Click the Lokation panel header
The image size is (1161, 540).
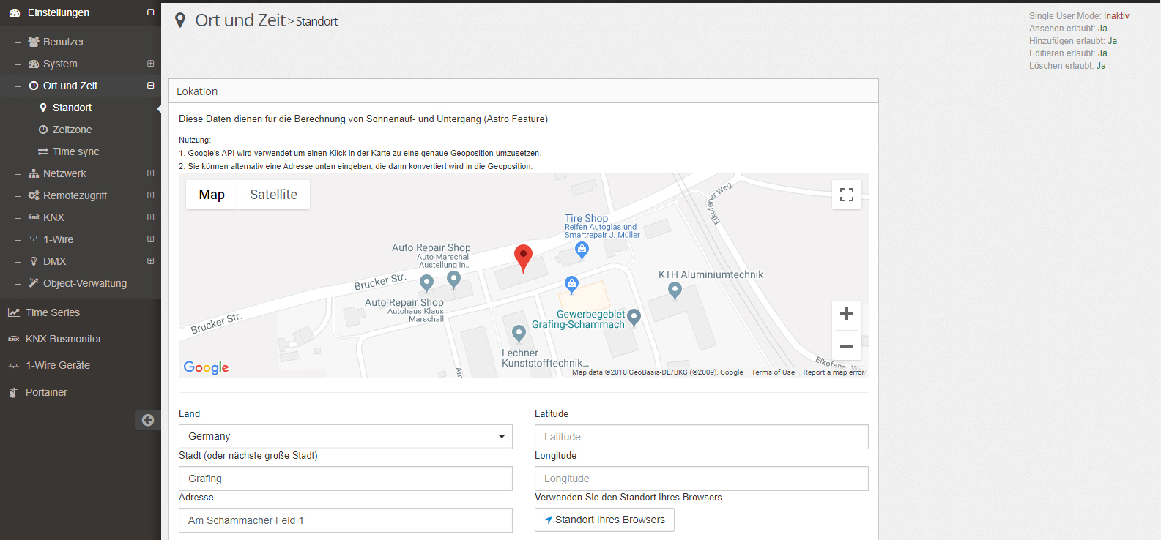523,91
